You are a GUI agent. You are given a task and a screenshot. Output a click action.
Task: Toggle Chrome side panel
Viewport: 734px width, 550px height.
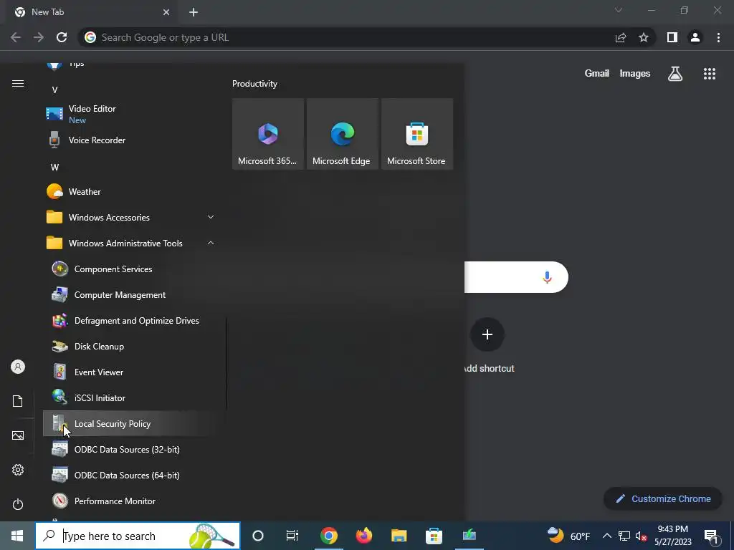(672, 37)
